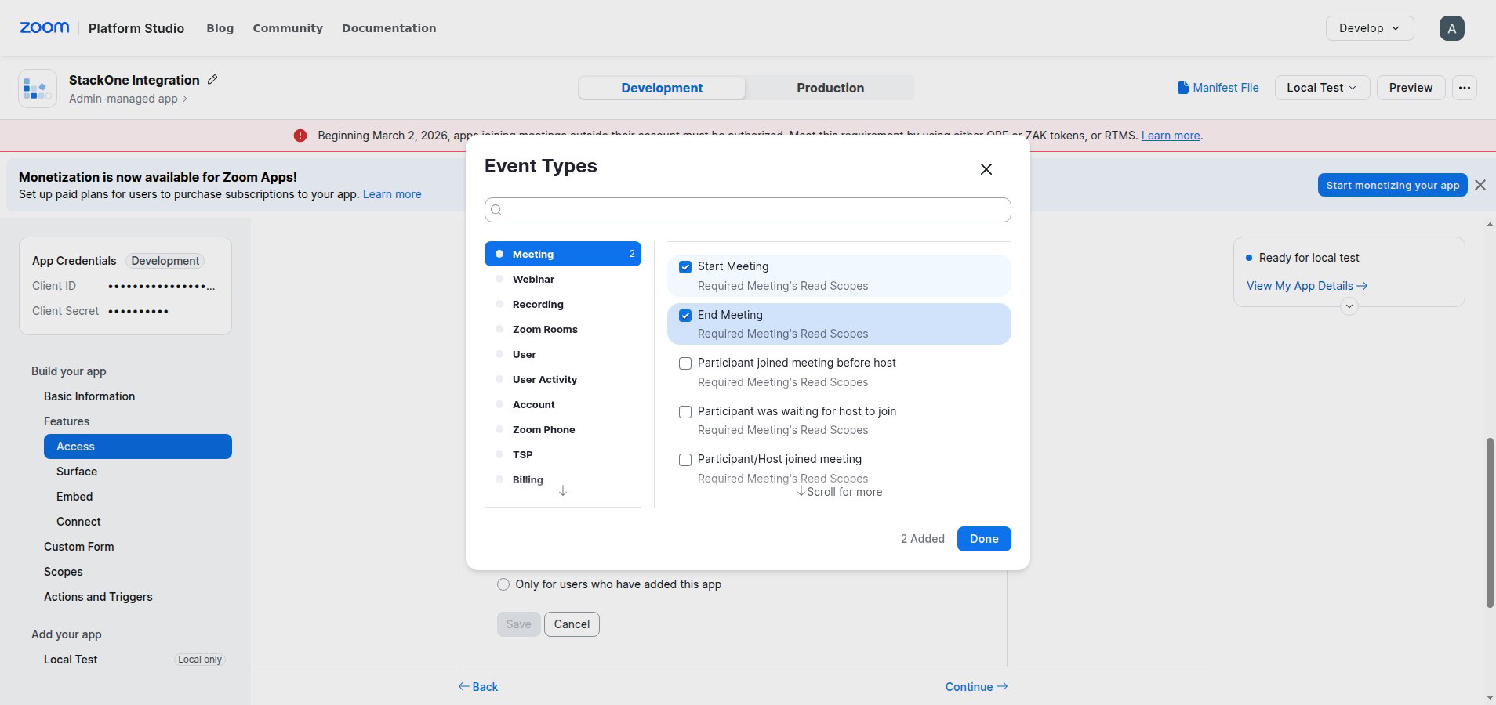
Task: Open the Community page
Action: [288, 28]
